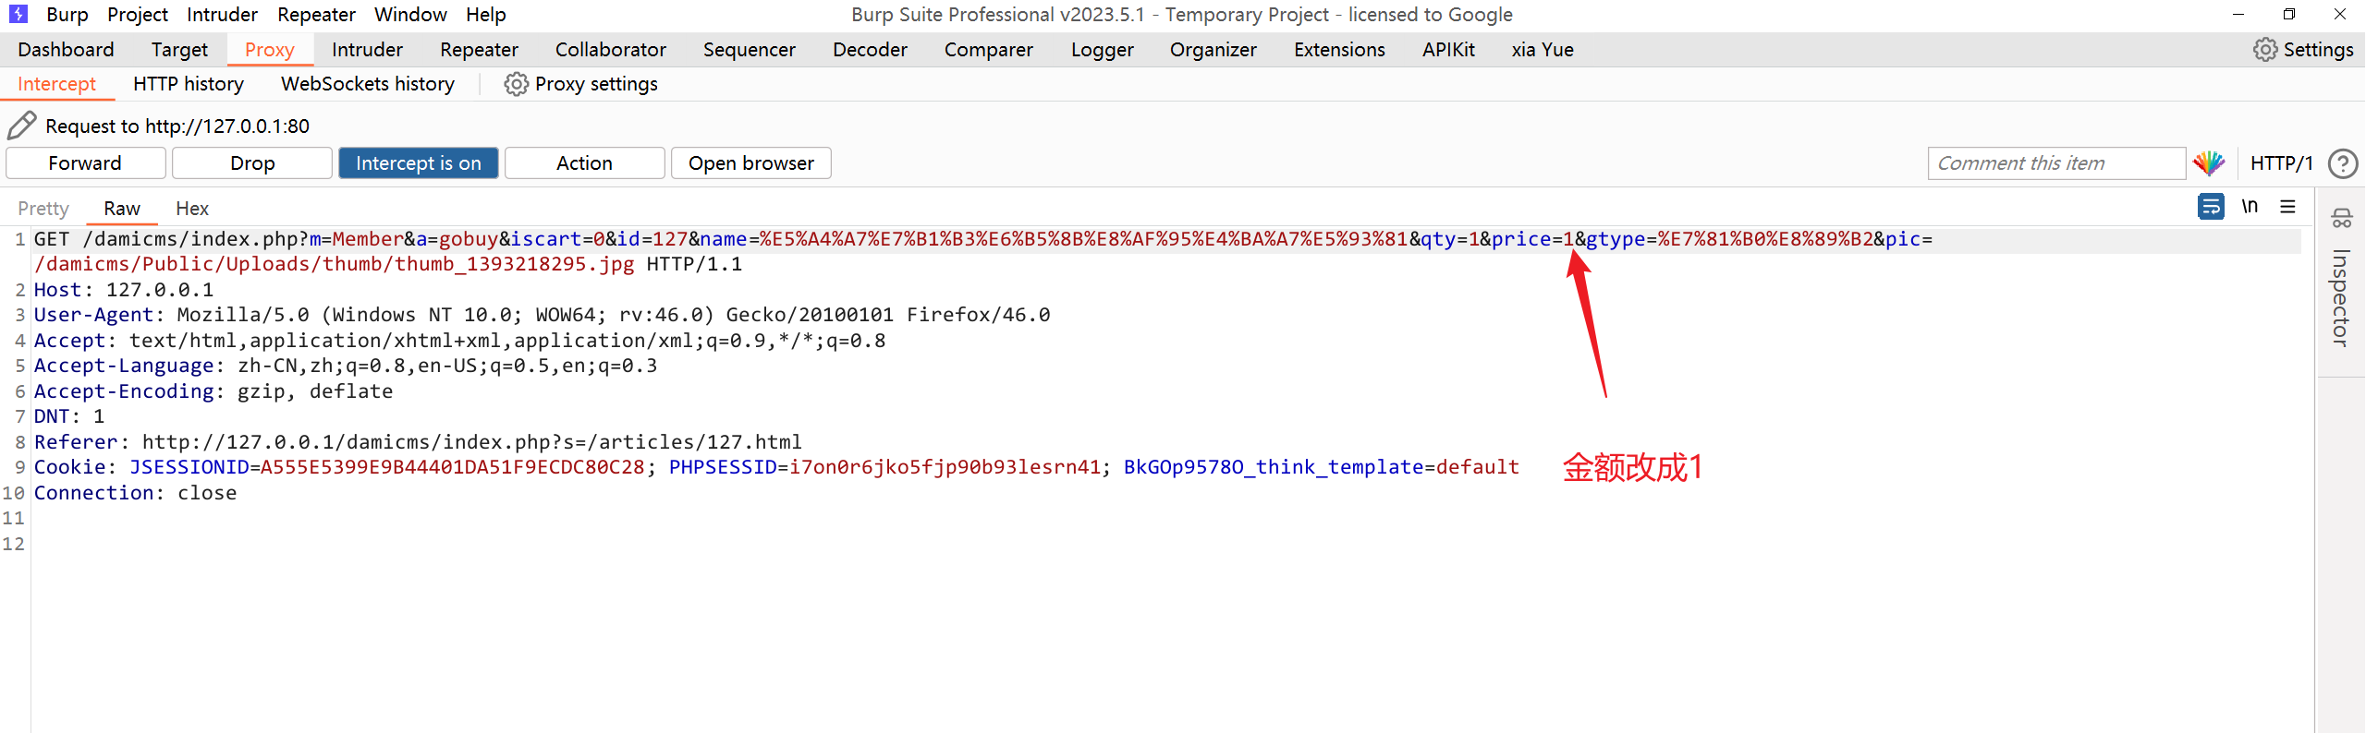Open the Intruder menu in menu bar
Viewport: 2366px width, 733px height.
pyautogui.click(x=222, y=15)
